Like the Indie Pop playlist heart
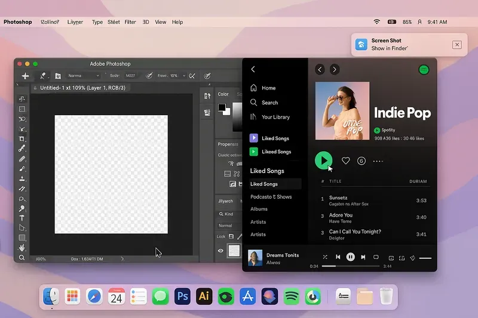Screen dimensions: 478x318 pyautogui.click(x=345, y=160)
